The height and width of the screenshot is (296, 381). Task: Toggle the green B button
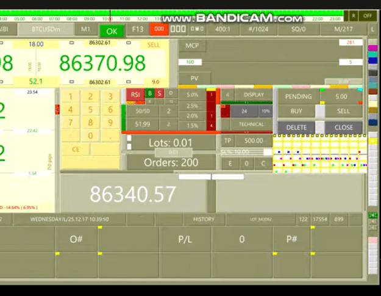point(150,93)
